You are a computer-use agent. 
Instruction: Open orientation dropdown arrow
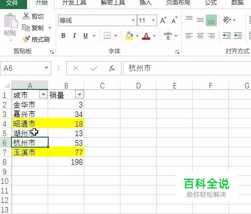pyautogui.click(x=234, y=20)
